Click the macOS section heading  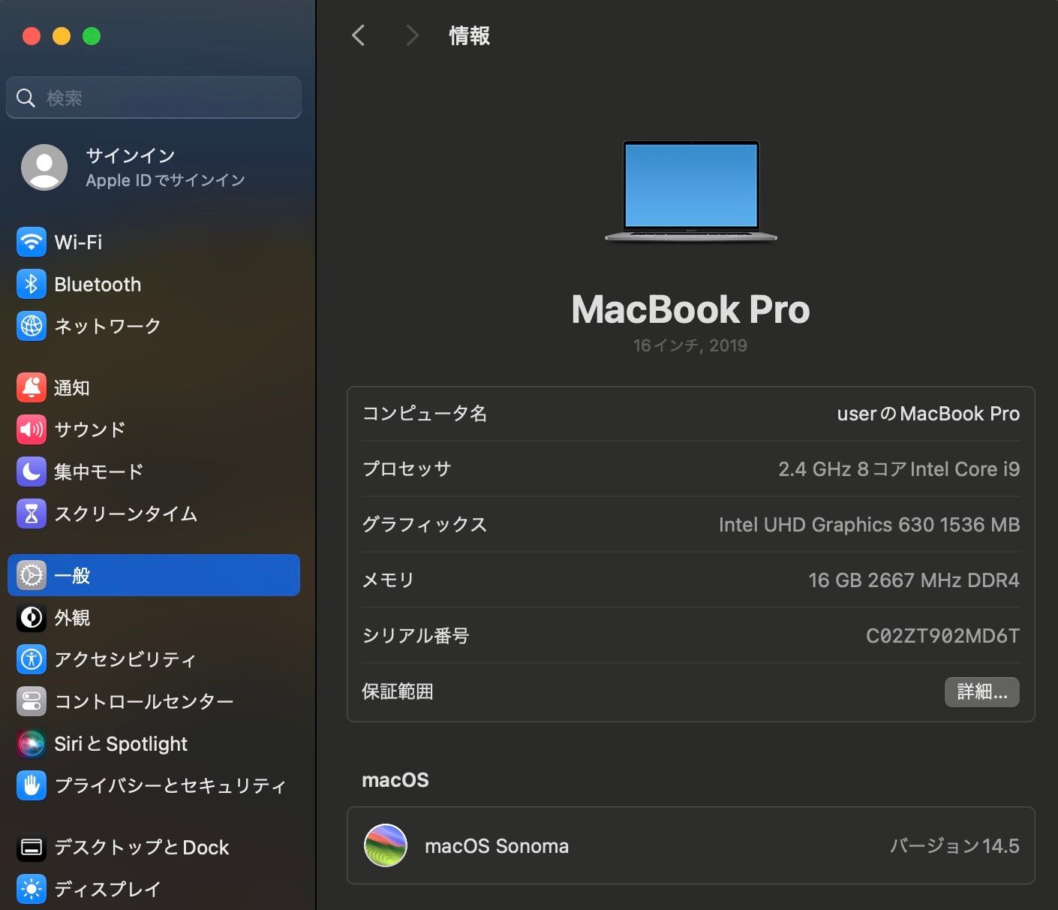[395, 780]
